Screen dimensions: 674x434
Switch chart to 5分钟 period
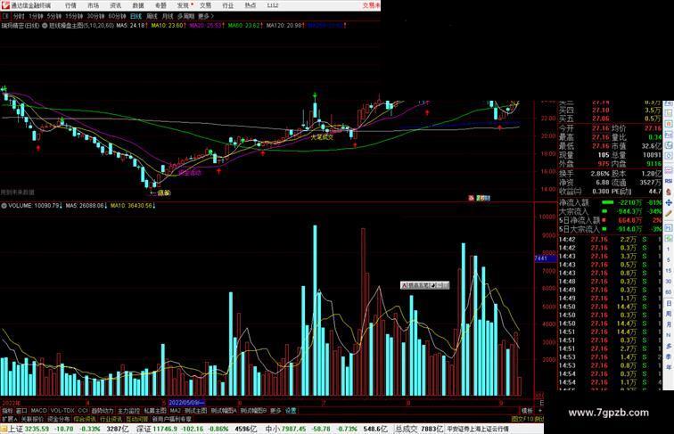[x=53, y=16]
